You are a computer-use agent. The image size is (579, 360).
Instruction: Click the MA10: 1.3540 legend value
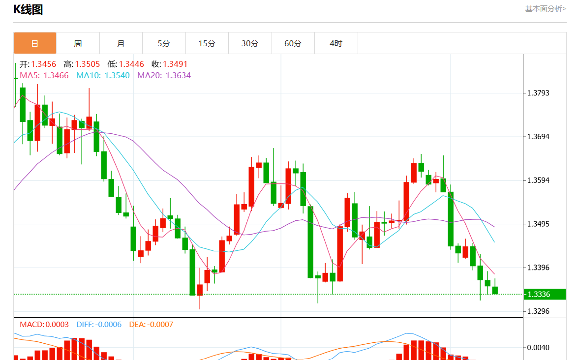click(103, 75)
